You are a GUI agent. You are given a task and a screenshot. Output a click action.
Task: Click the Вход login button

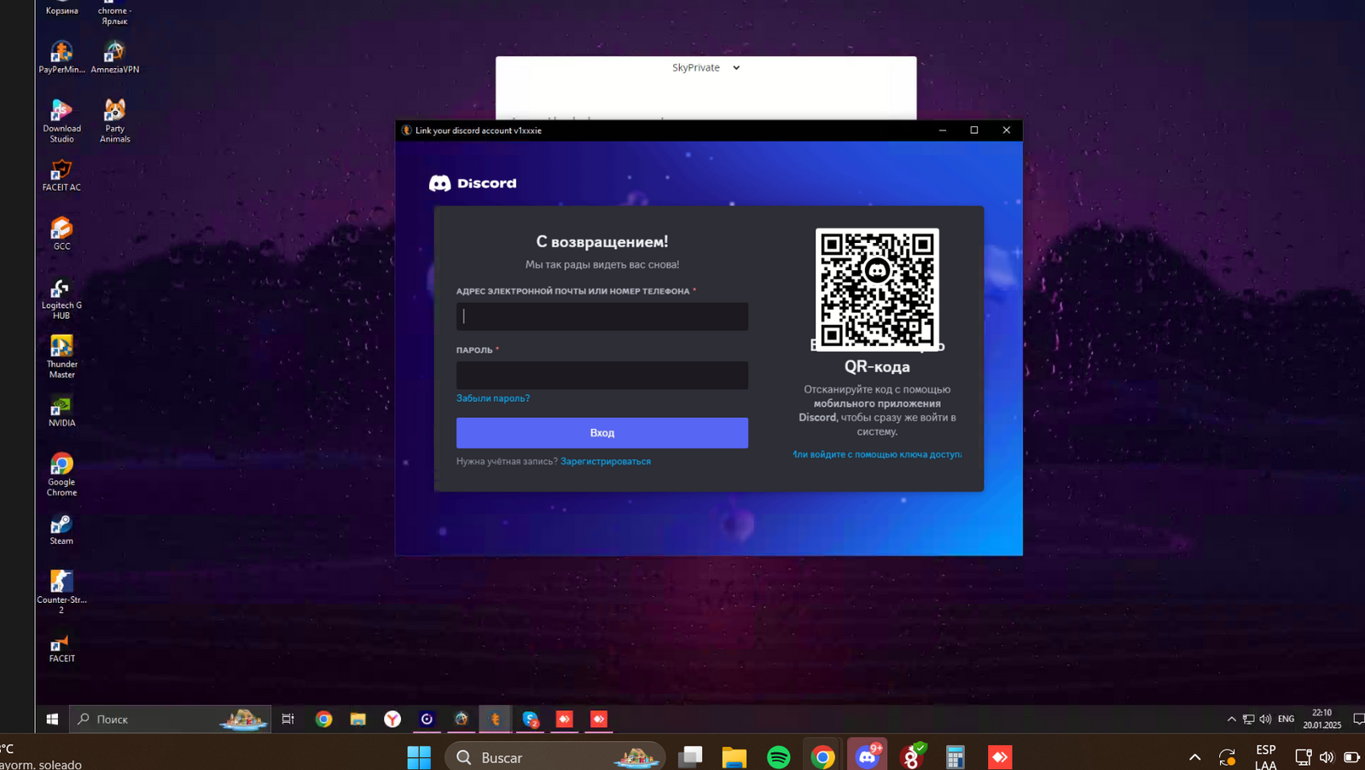point(602,432)
